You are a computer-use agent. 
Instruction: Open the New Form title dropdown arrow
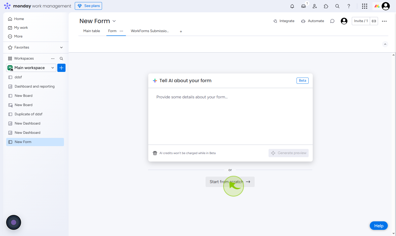114,21
